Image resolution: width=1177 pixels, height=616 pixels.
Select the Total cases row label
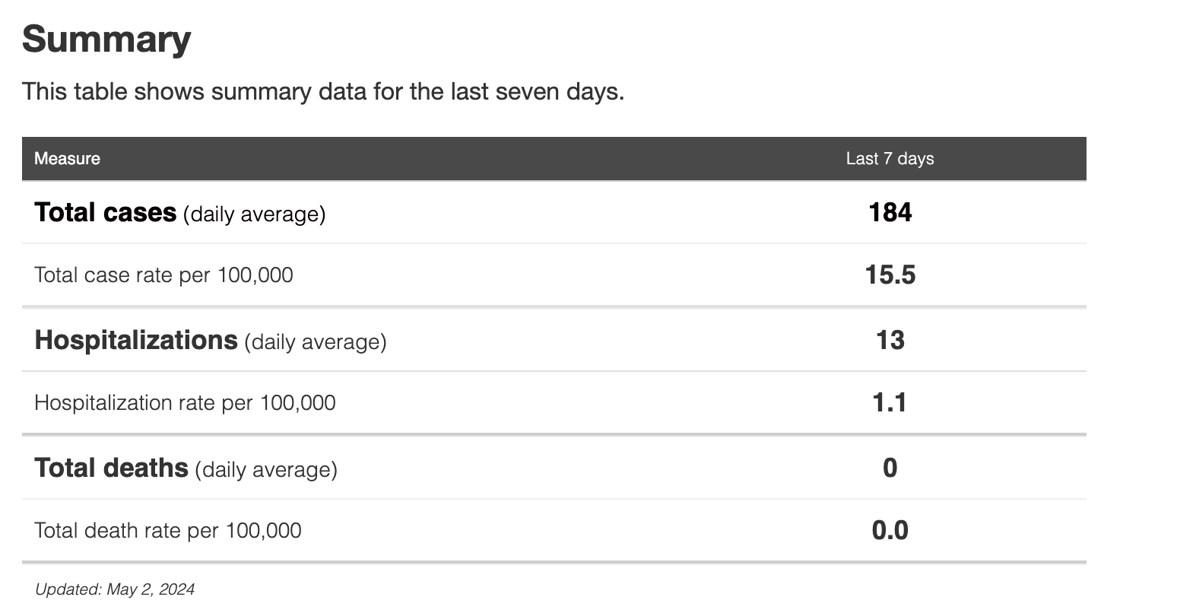click(x=105, y=212)
